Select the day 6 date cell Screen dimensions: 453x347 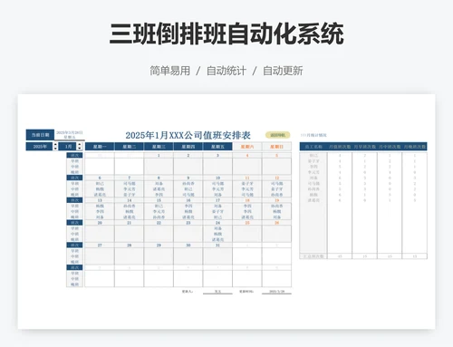click(100, 178)
